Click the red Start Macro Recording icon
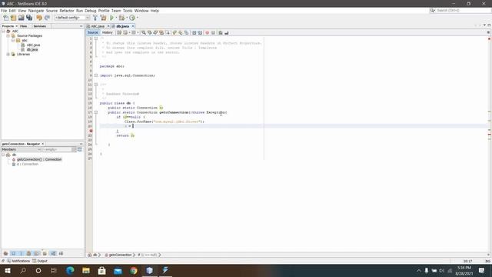Screen dimensions: 492x277 coord(207,32)
